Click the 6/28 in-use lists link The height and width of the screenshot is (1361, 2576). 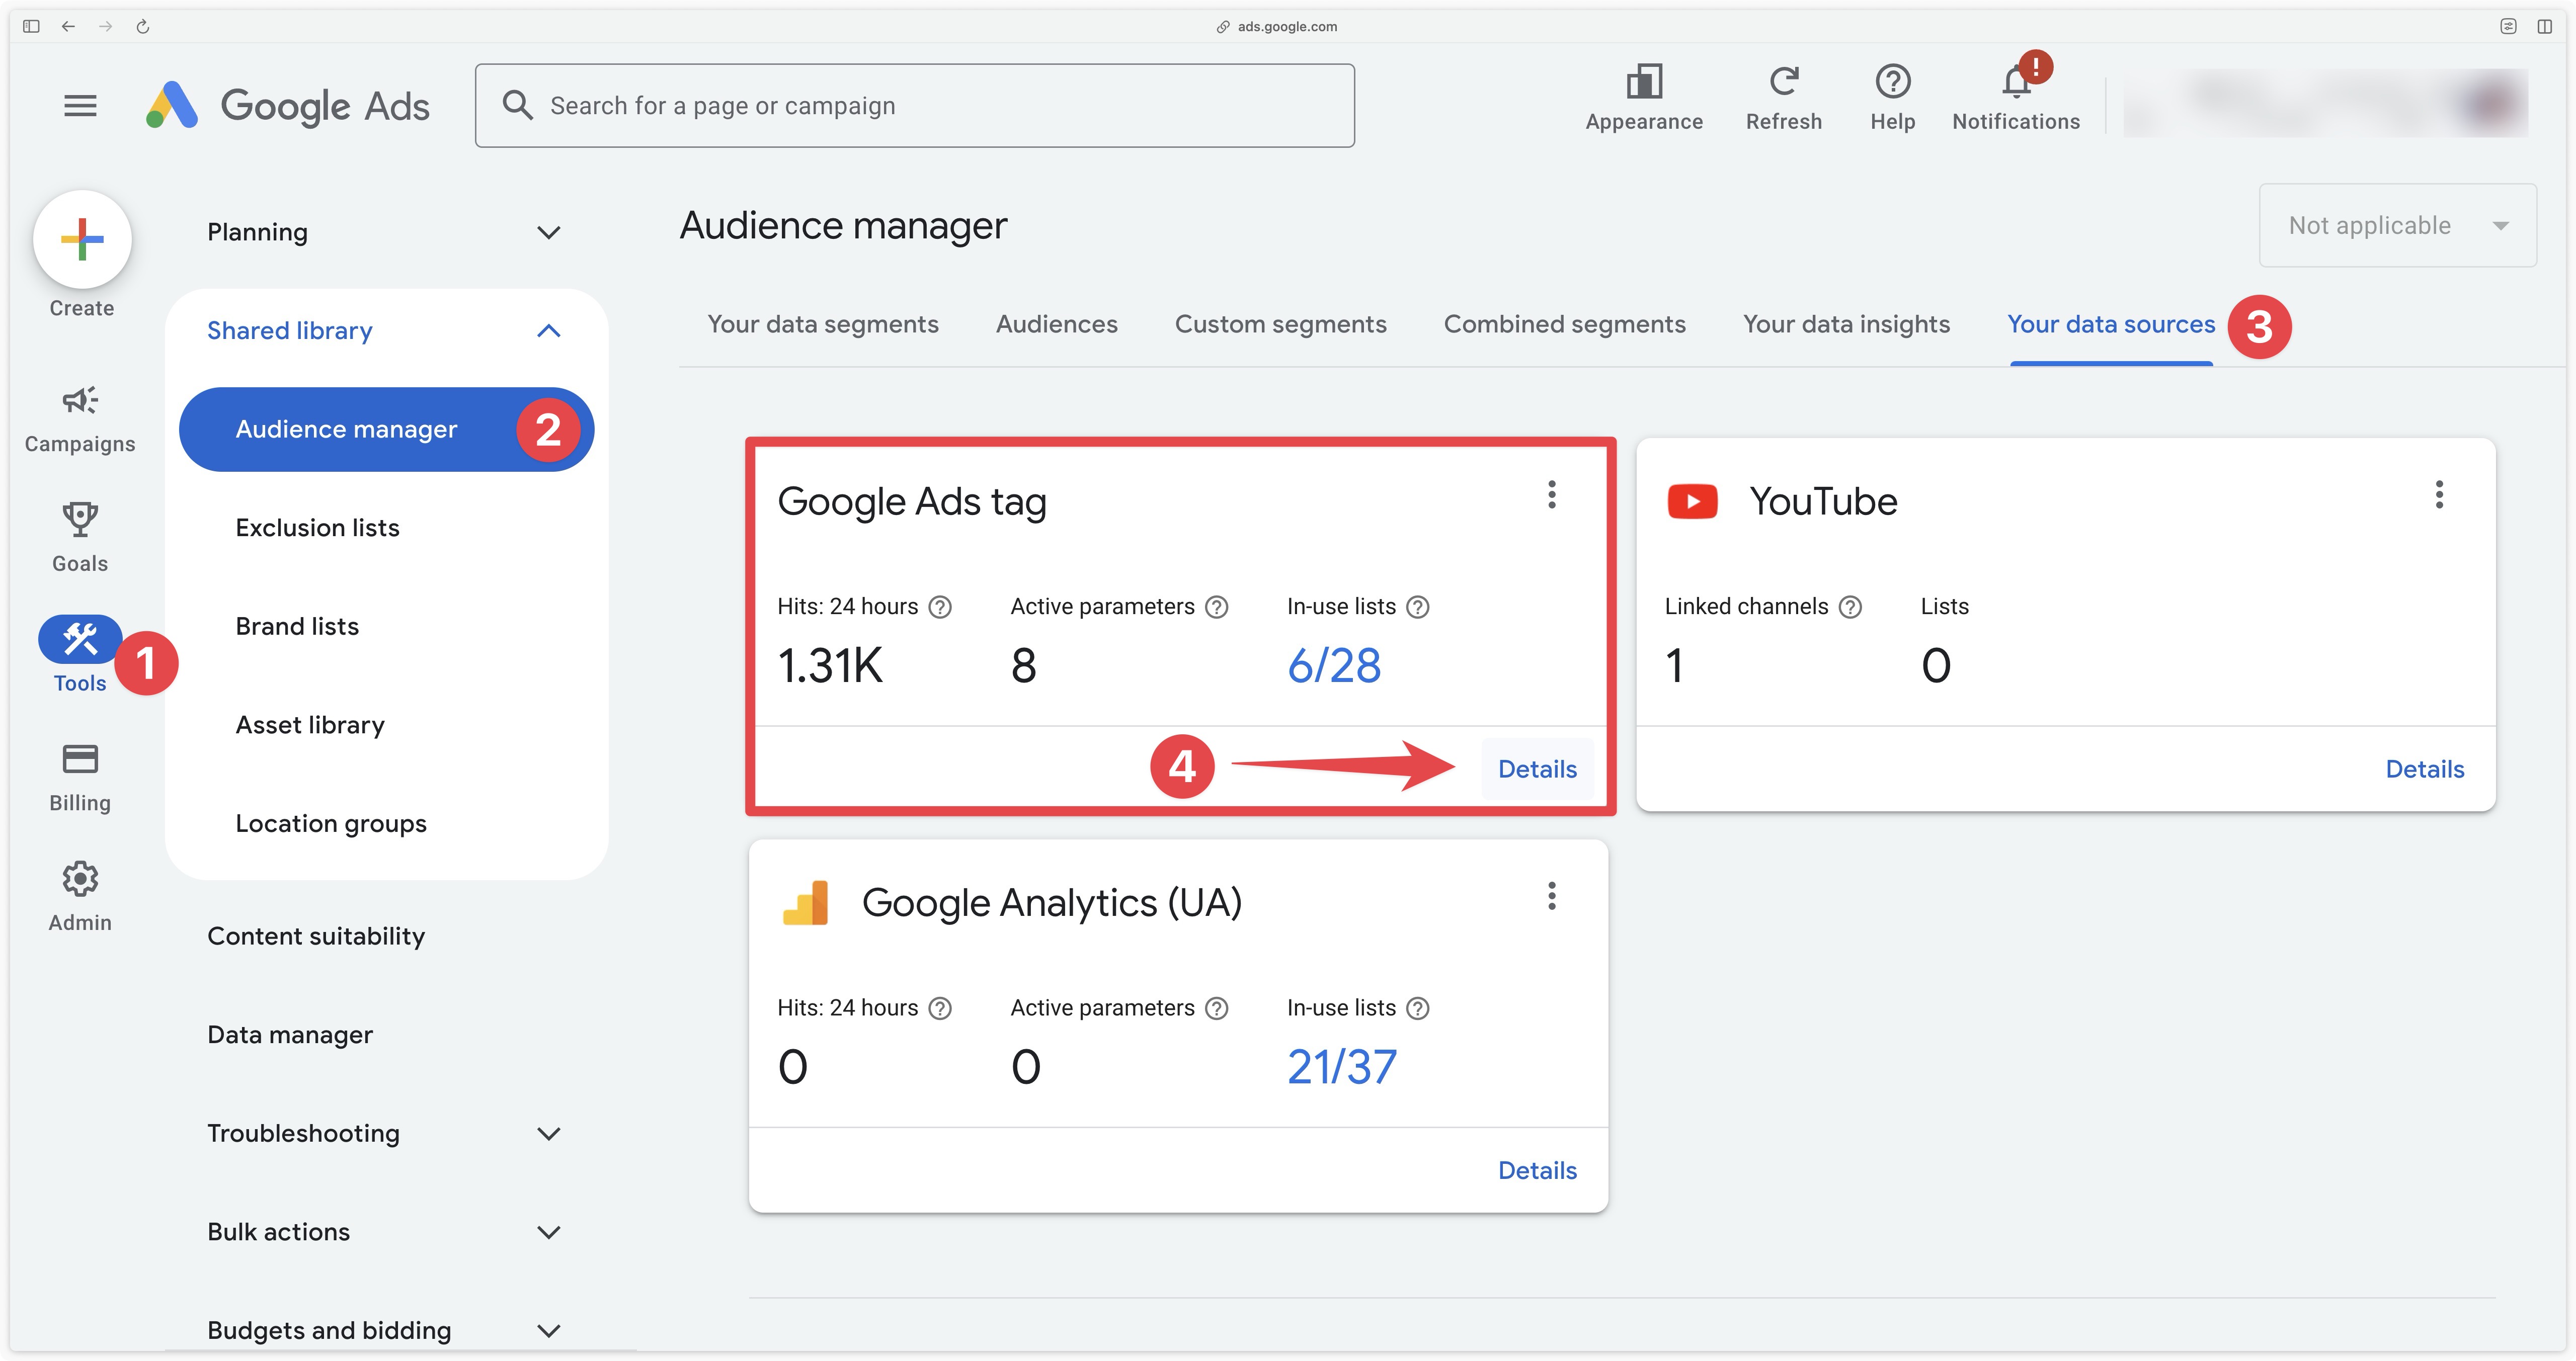click(1334, 665)
